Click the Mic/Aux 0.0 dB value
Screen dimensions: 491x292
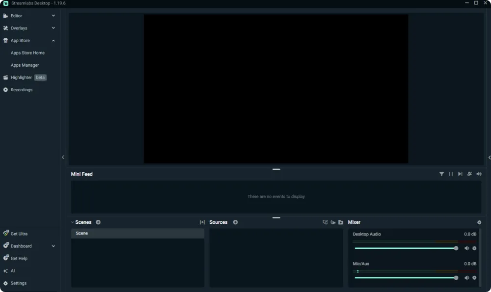pyautogui.click(x=470, y=264)
